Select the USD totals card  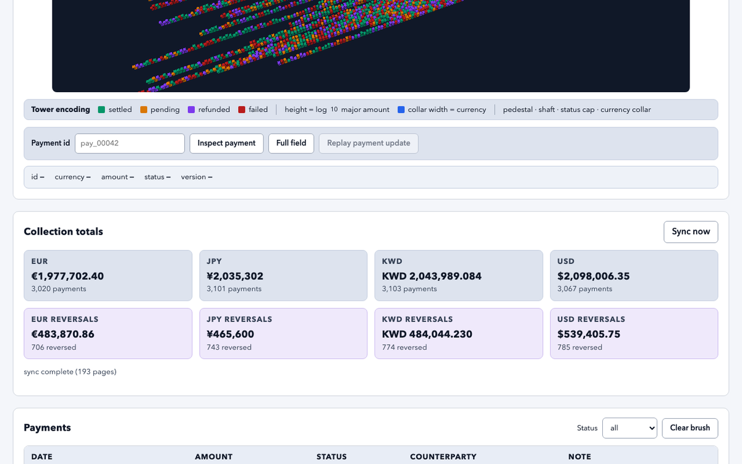(x=634, y=275)
